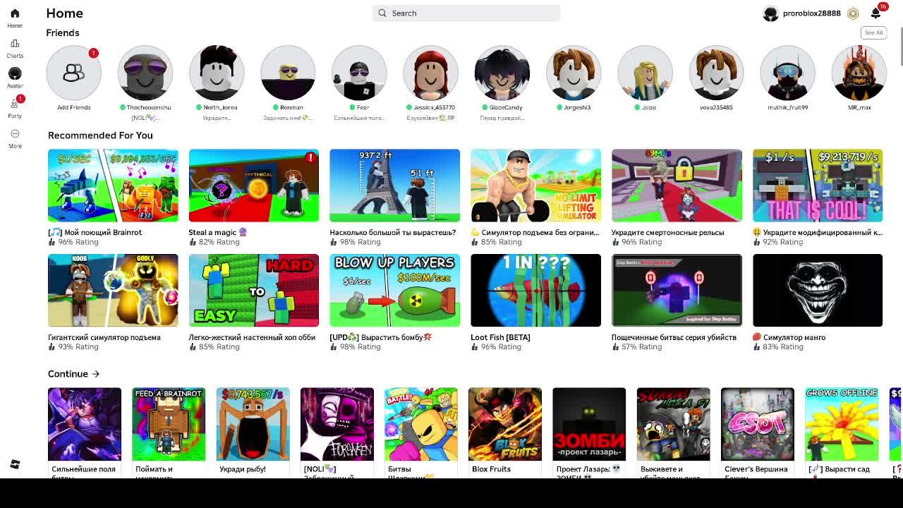Open the Украдите смертоносные рельсы thumbnail
This screenshot has width=903, height=508.
(x=677, y=186)
